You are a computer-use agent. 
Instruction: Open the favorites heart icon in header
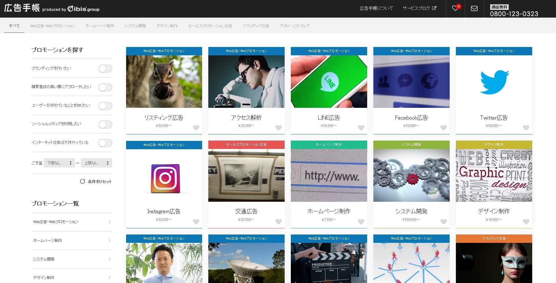coord(455,8)
